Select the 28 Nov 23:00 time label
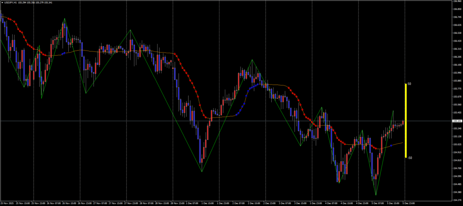Image resolution: width=463 pixels, height=206 pixels. [x=178, y=204]
